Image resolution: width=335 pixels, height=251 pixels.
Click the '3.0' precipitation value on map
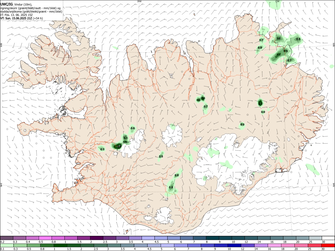[119, 146]
